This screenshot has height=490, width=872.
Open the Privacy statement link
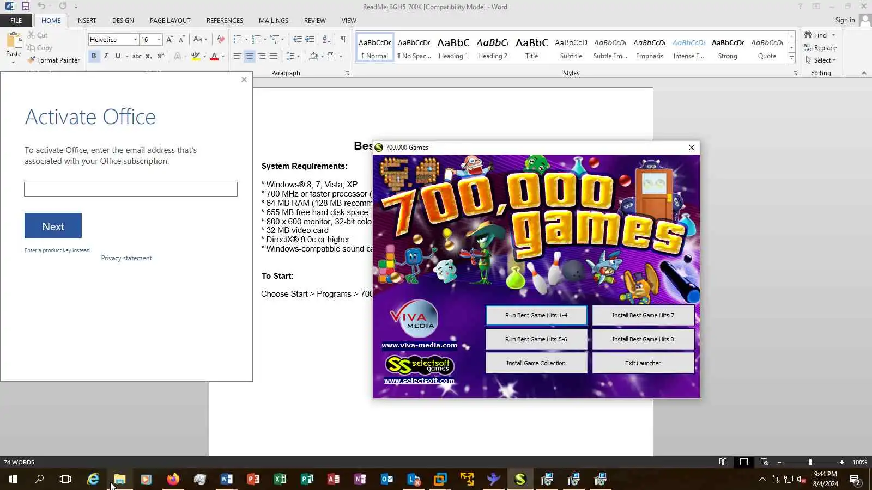pos(126,258)
